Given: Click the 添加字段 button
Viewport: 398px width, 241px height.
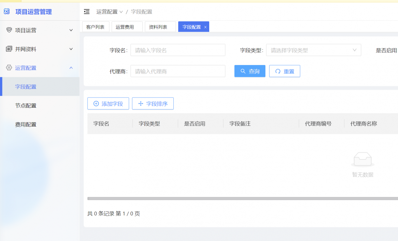Looking at the screenshot, I should click(108, 104).
